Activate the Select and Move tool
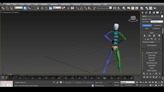 [x=42, y=8]
